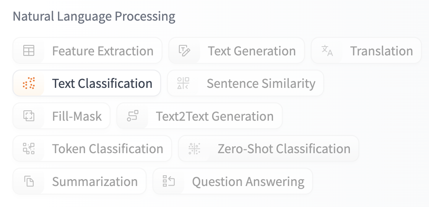The image size is (429, 207).
Task: Click the Token Classification icon
Action: pos(29,149)
